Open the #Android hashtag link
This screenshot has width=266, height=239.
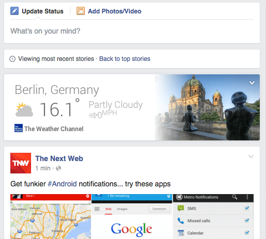tap(62, 184)
